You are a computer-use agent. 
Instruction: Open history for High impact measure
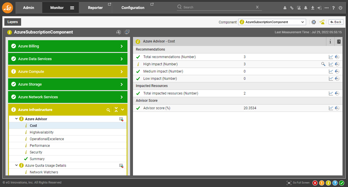point(337,64)
